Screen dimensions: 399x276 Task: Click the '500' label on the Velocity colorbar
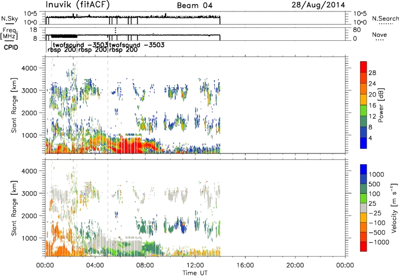click(375, 184)
